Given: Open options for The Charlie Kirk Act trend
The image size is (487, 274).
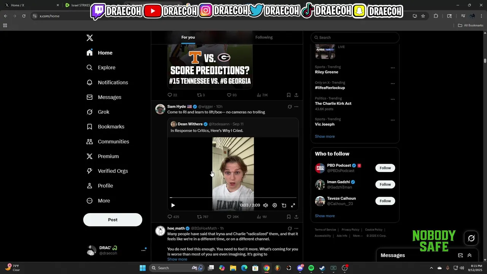Looking at the screenshot, I should pos(393,99).
